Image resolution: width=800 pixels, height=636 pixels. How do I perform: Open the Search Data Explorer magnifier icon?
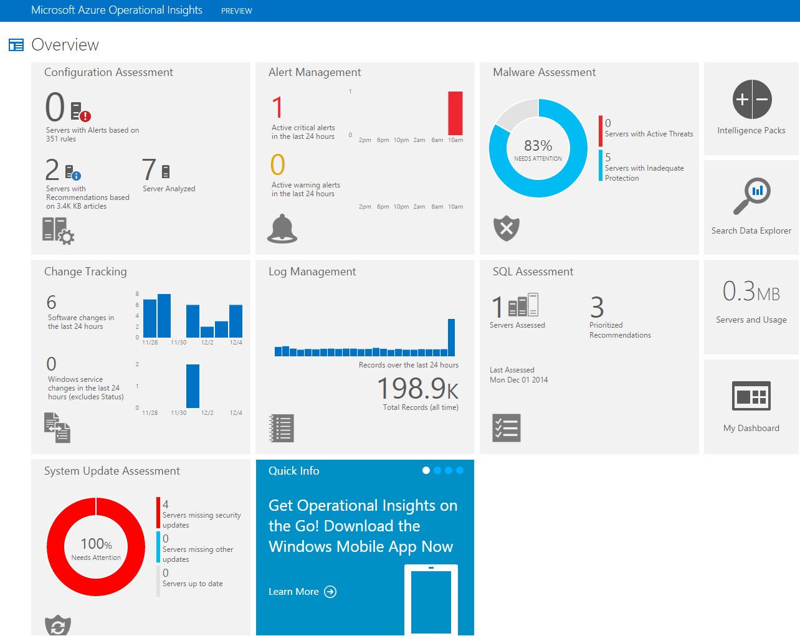[x=752, y=196]
